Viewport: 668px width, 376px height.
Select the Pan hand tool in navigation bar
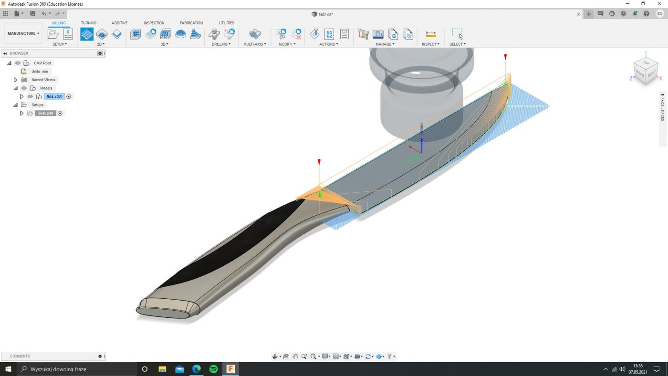295,356
